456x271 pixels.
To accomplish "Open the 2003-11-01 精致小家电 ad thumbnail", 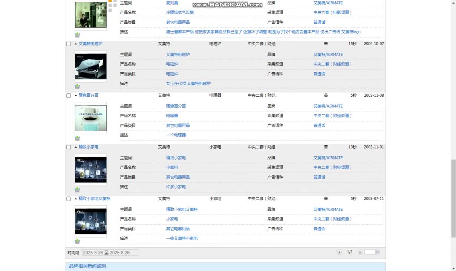I will click(90, 169).
